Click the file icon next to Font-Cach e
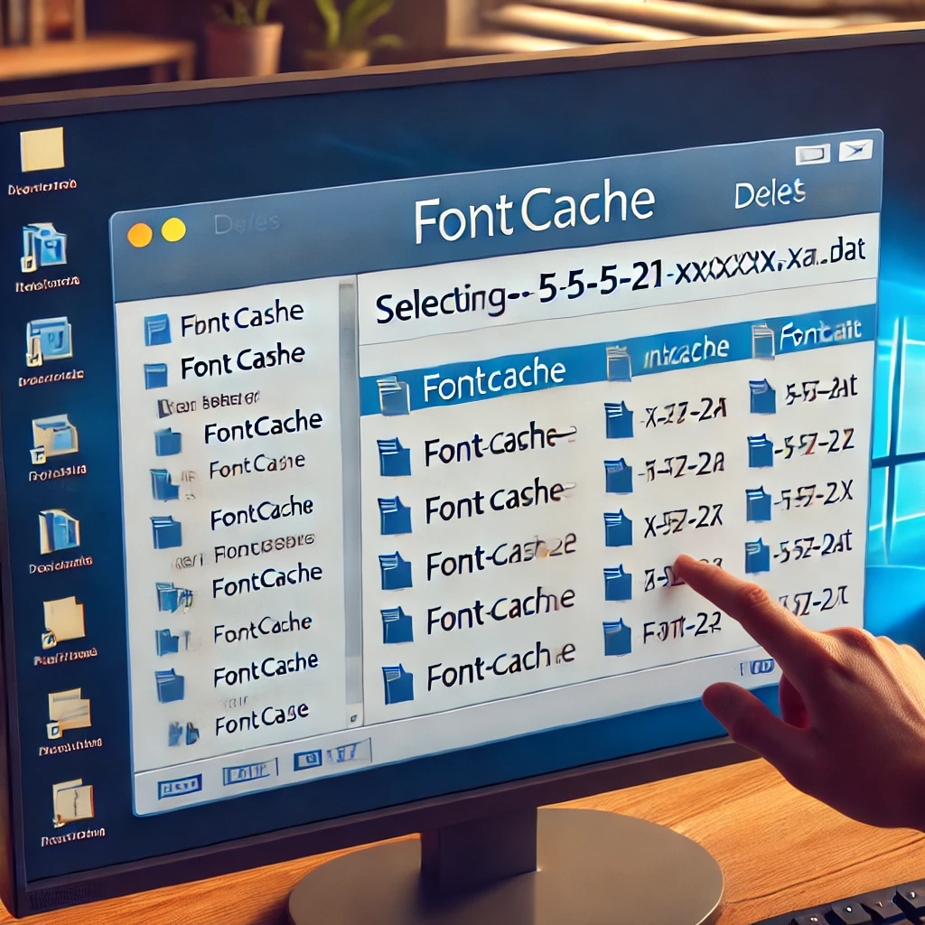925x925 pixels. (397, 685)
